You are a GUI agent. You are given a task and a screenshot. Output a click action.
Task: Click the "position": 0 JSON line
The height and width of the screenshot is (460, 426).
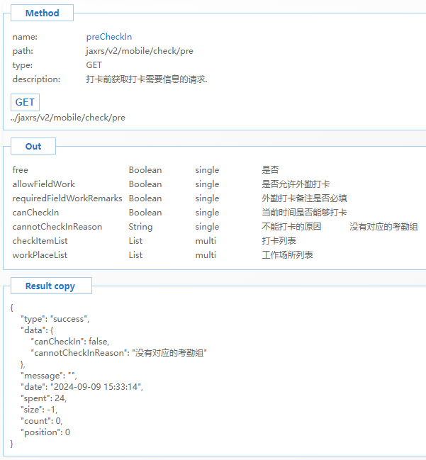(45, 432)
